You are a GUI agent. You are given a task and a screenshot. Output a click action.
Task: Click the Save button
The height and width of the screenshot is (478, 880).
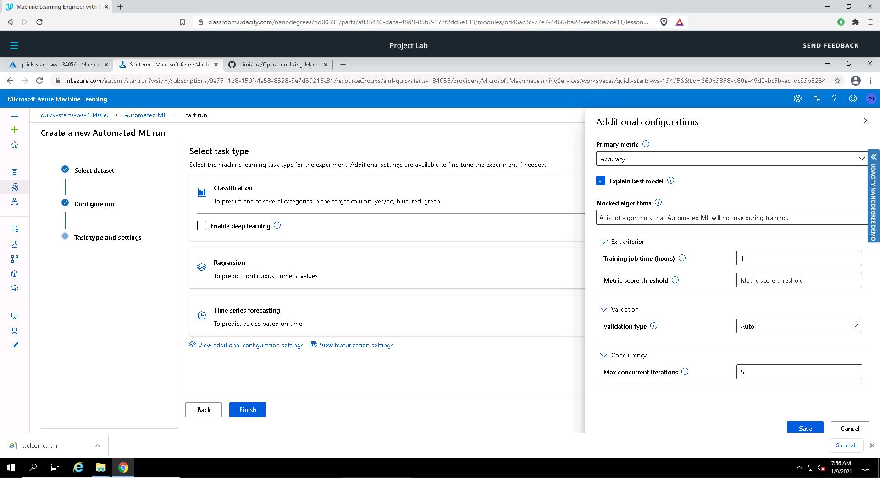(805, 428)
